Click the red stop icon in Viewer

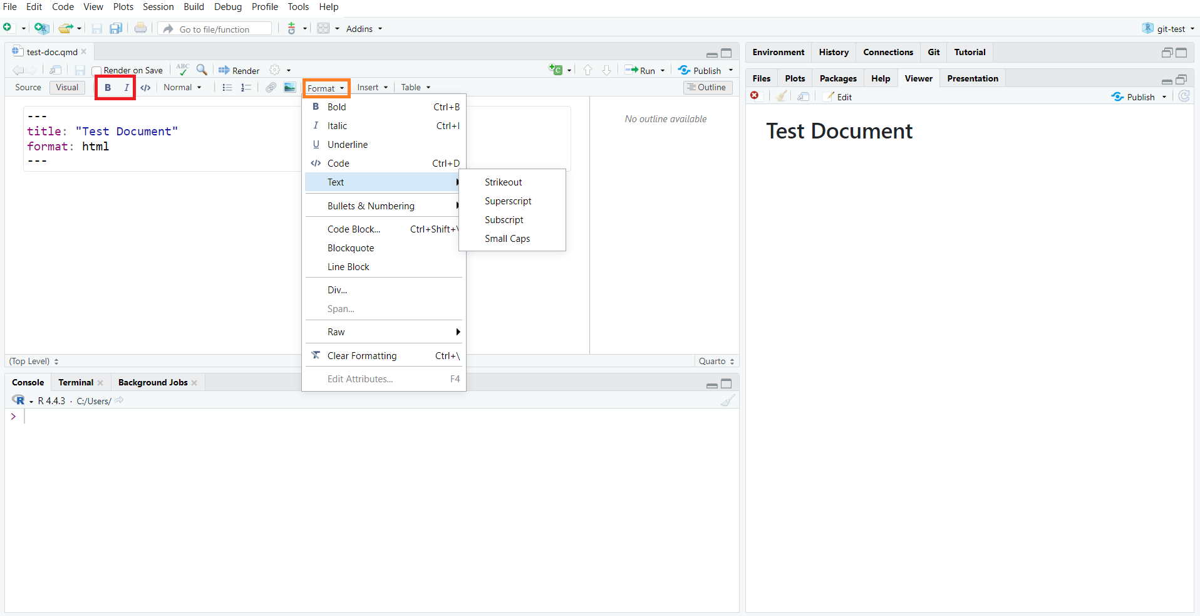point(755,96)
